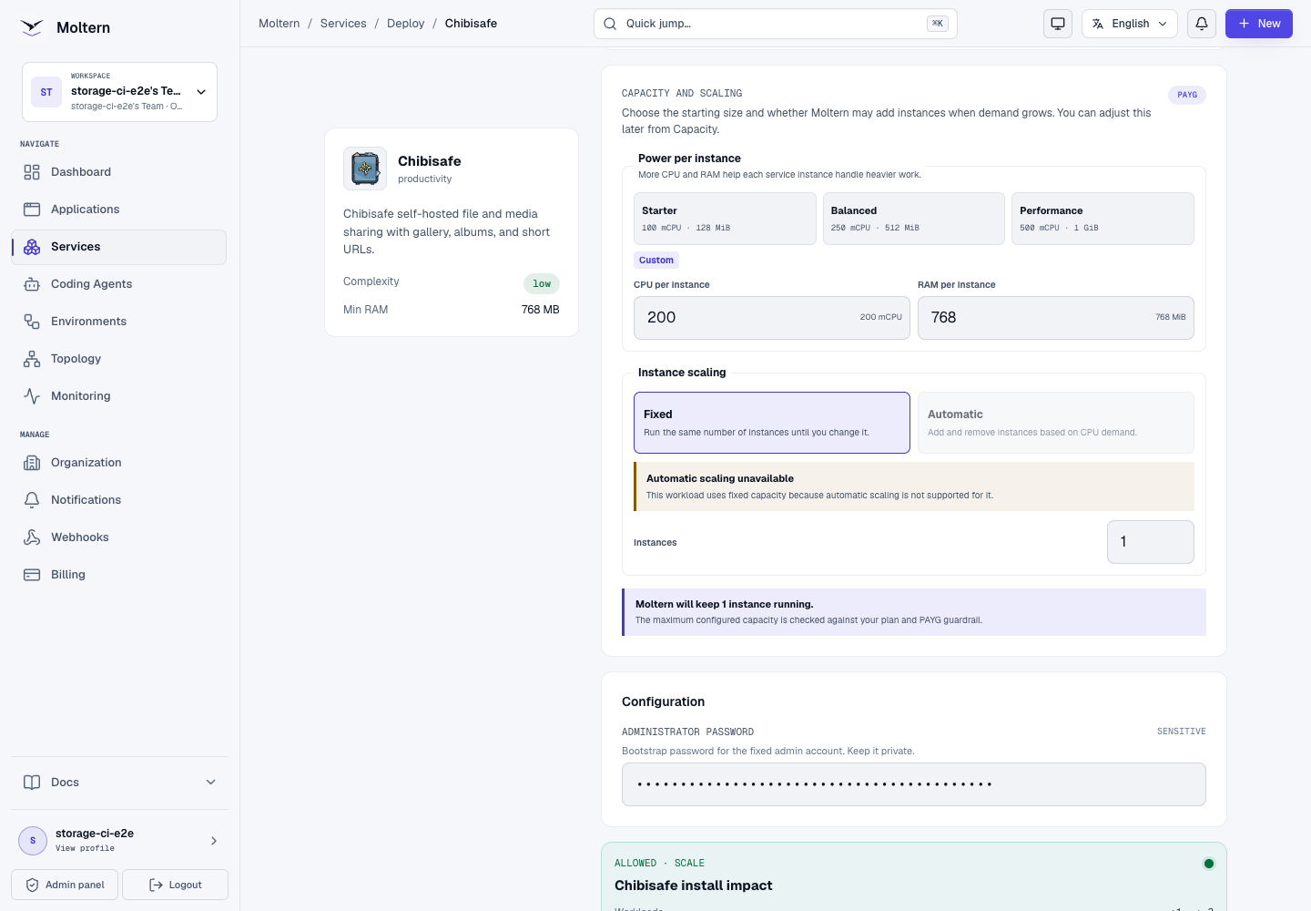
Task: Select Services in the sidebar
Action: point(119,247)
